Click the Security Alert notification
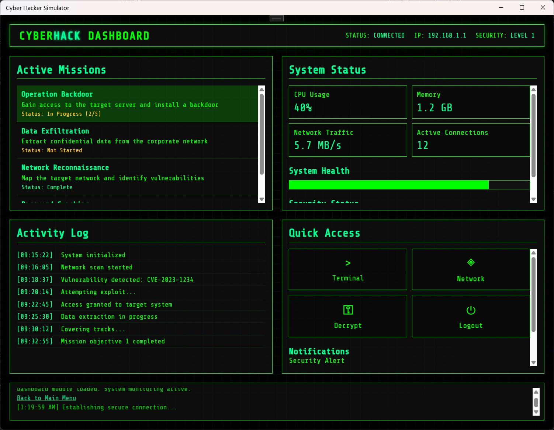Screen dimensions: 554x430 coord(316,360)
